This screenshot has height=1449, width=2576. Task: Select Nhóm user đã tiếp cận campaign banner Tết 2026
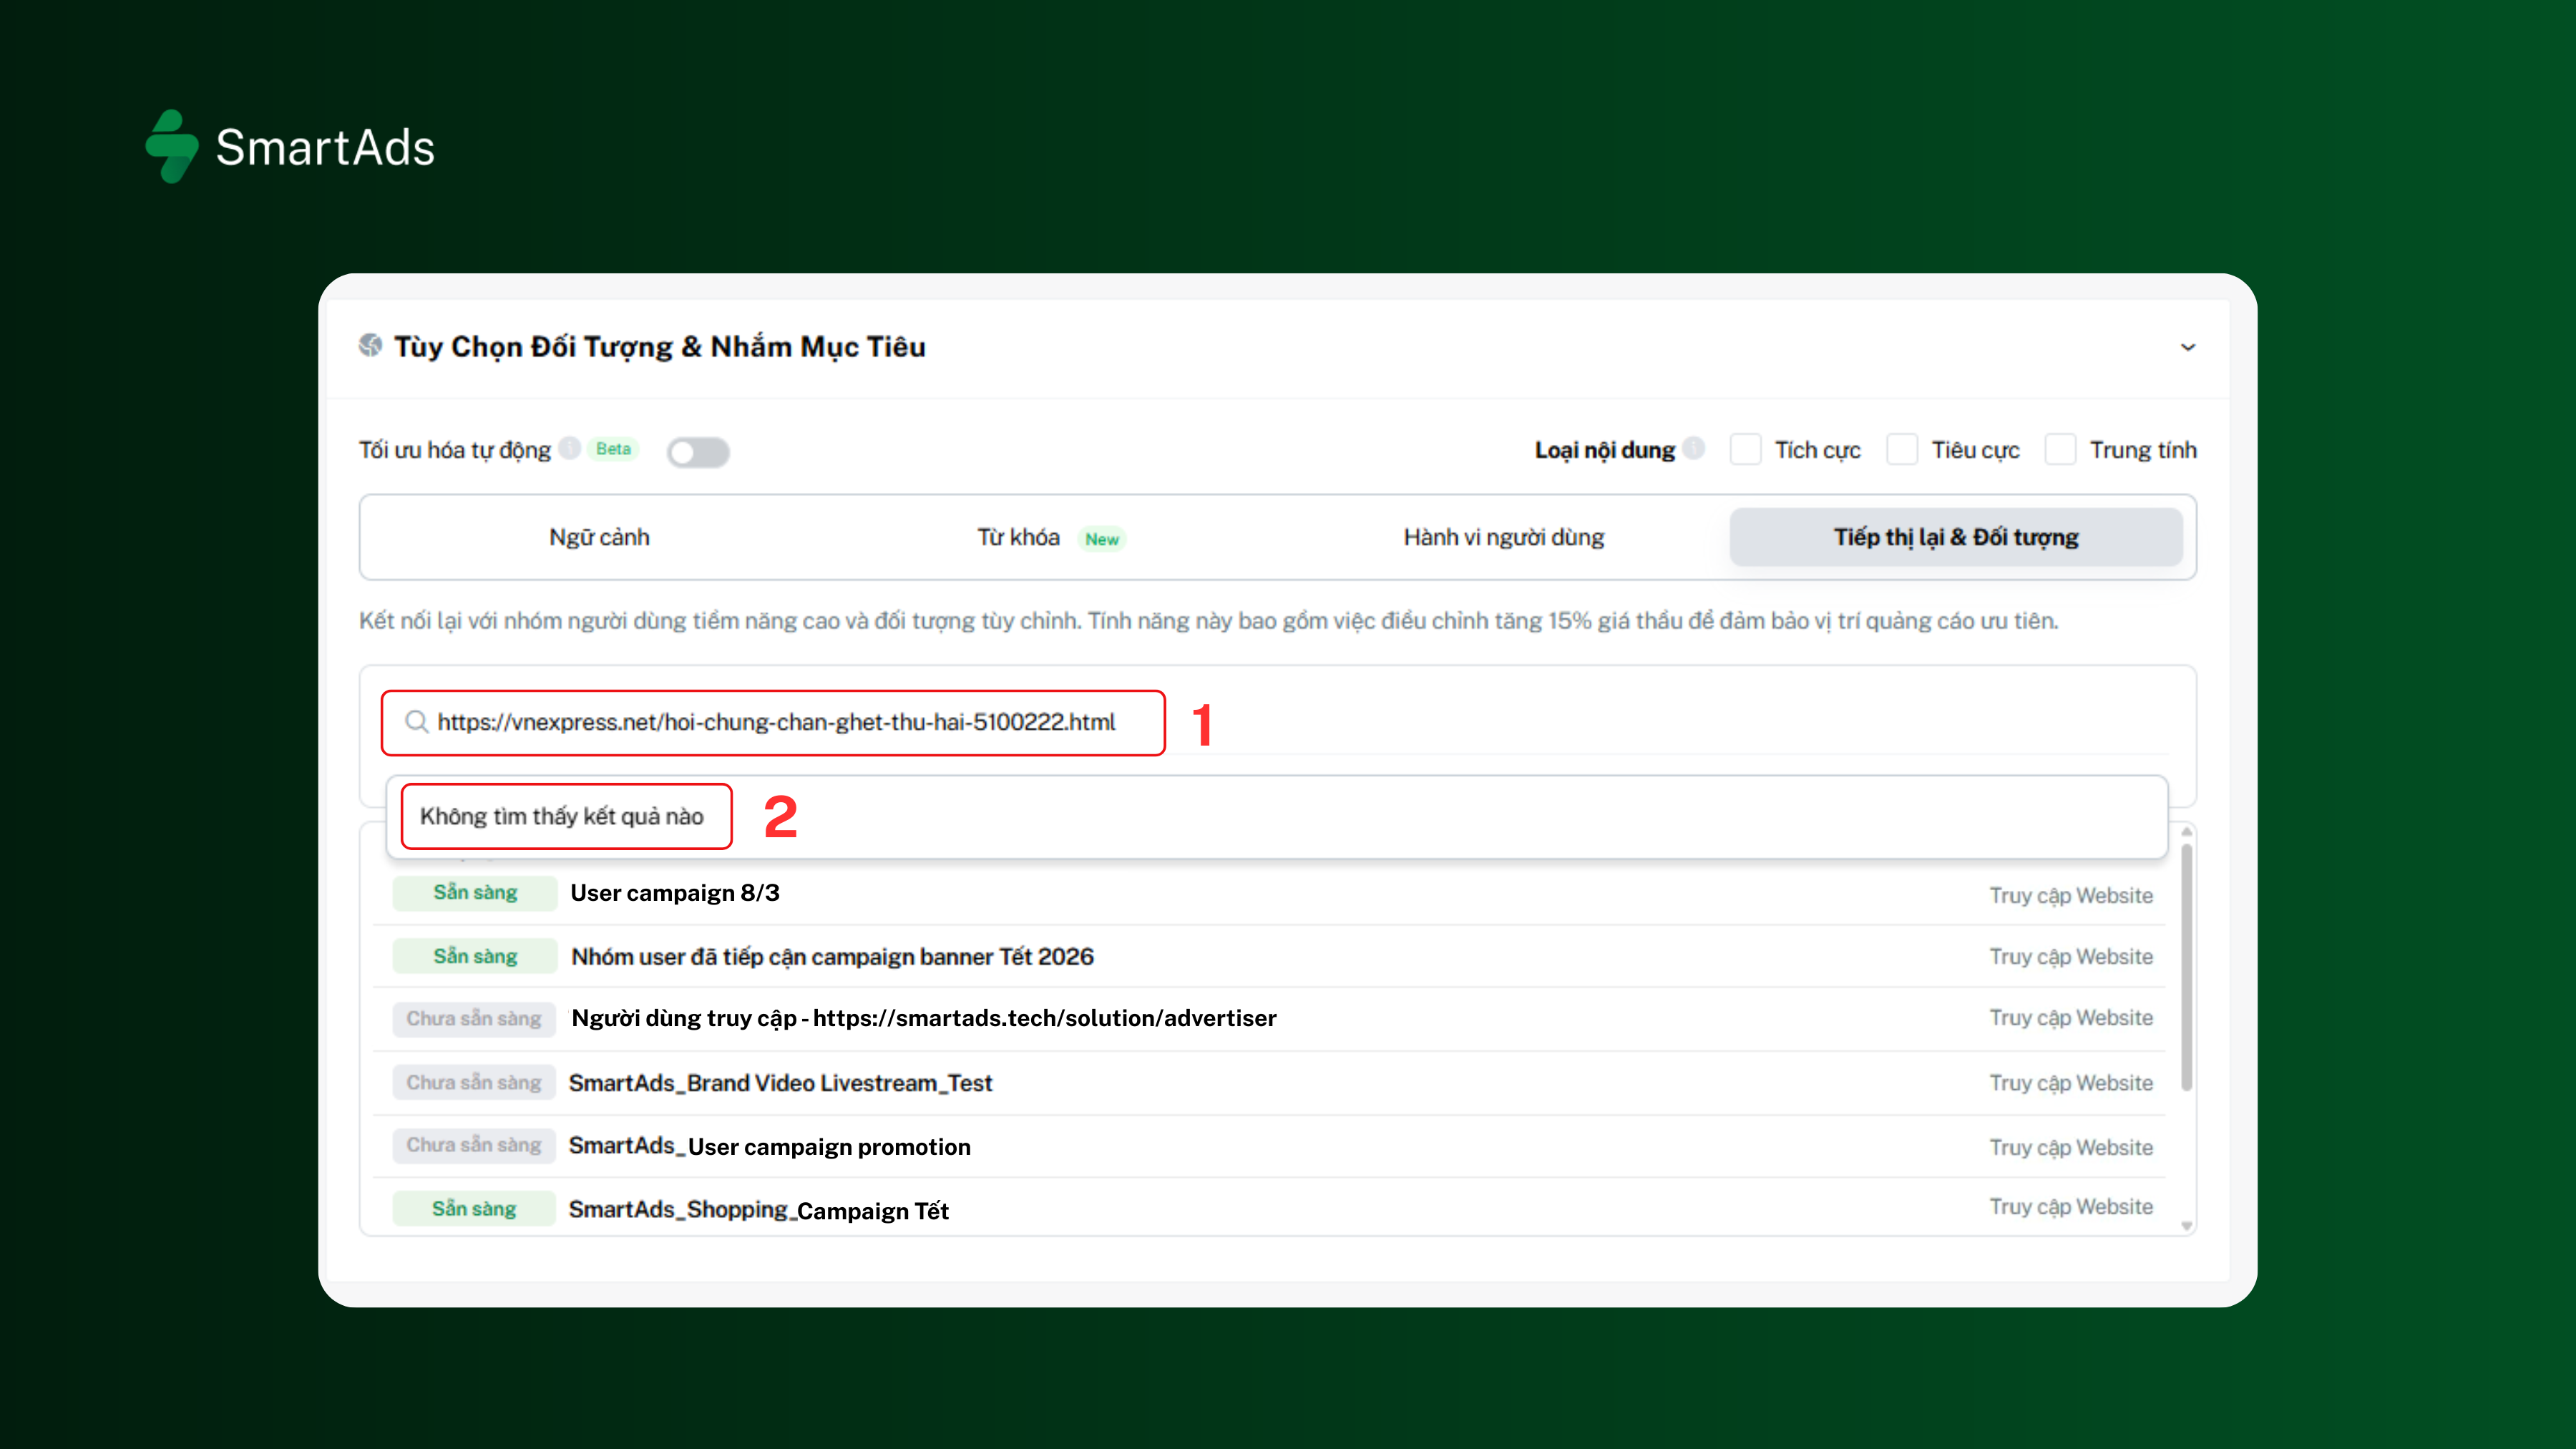(x=1270, y=956)
